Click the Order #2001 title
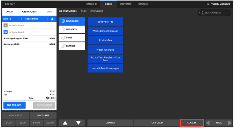This screenshot has width=234, height=128. pos(29,12)
